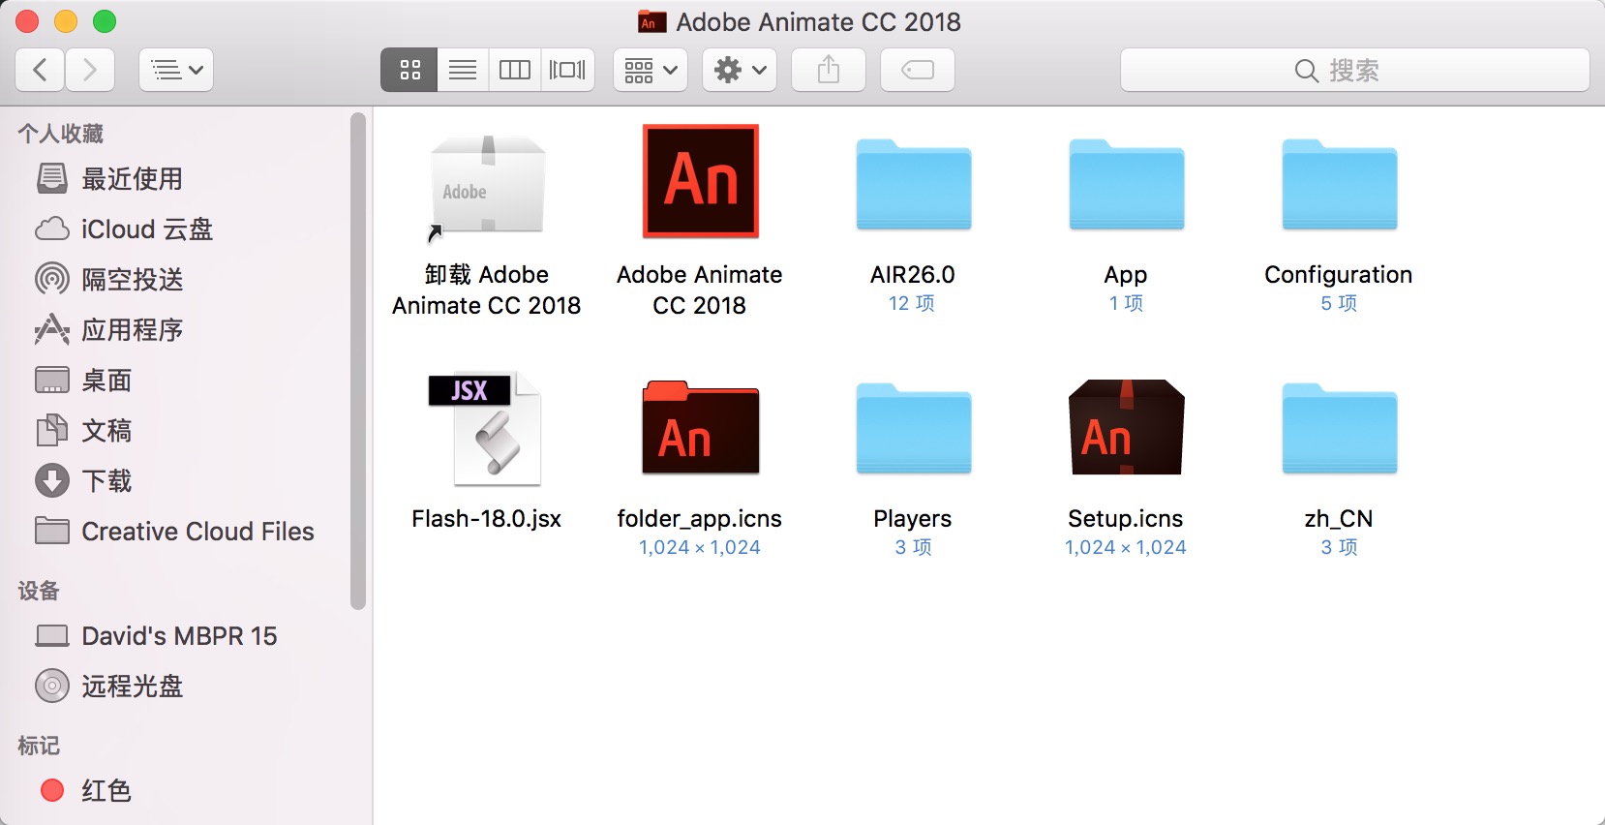Click the title bar Adobe Animate proxy icon
The image size is (1605, 825).
(652, 21)
